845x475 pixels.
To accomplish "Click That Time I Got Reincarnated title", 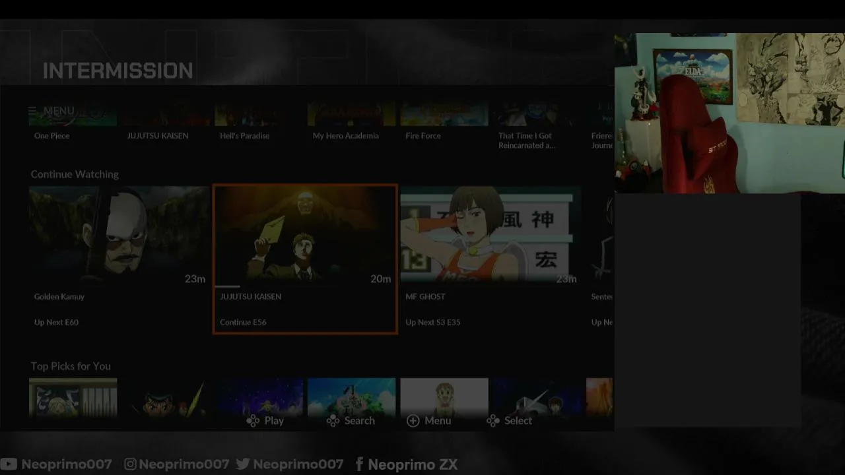I will pyautogui.click(x=527, y=141).
